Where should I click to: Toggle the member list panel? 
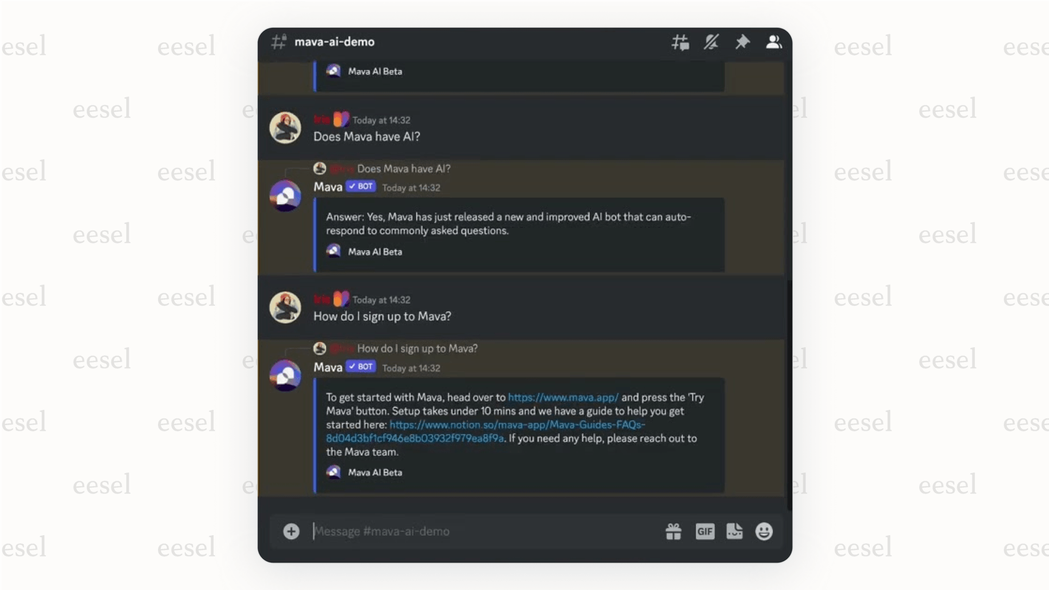774,42
